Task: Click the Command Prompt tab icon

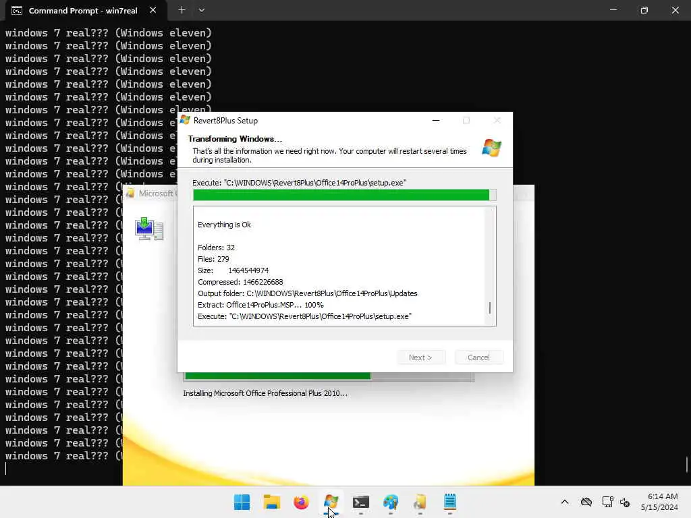Action: [17, 11]
